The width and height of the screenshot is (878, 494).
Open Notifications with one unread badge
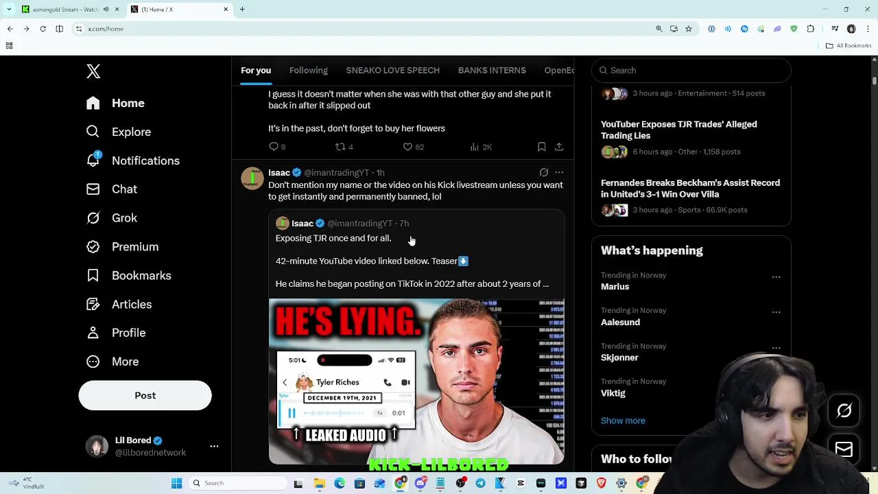[x=132, y=161]
